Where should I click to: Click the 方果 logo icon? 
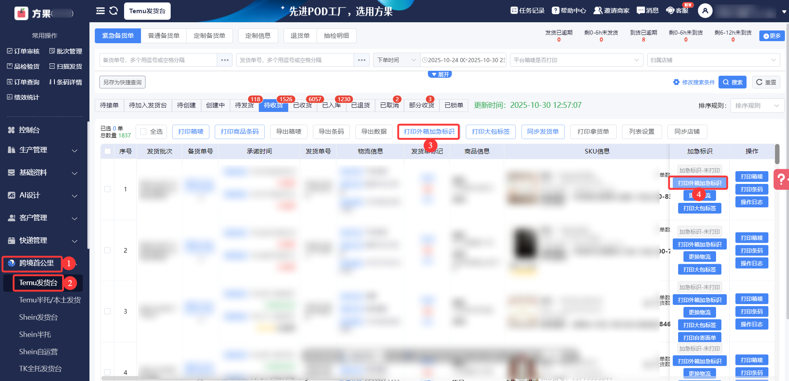[x=21, y=13]
